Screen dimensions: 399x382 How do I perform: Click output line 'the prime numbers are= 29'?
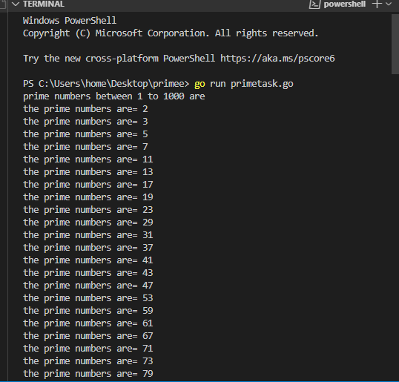(88, 223)
